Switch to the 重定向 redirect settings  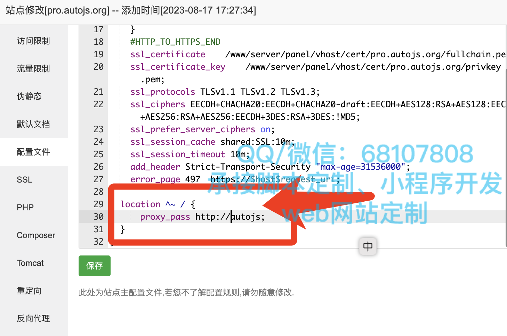[29, 291]
